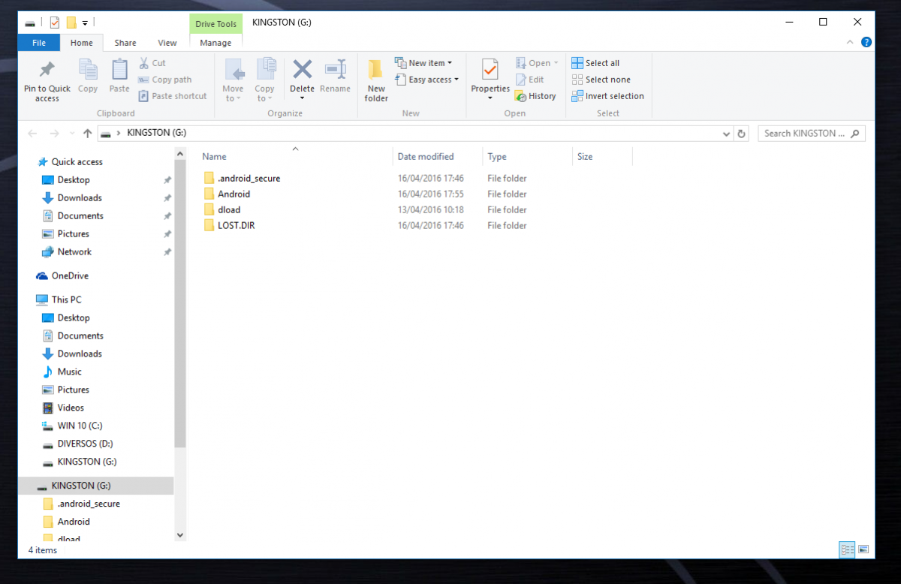Switch to the Home ribbon tab
Viewport: 901px width, 584px height.
[82, 43]
